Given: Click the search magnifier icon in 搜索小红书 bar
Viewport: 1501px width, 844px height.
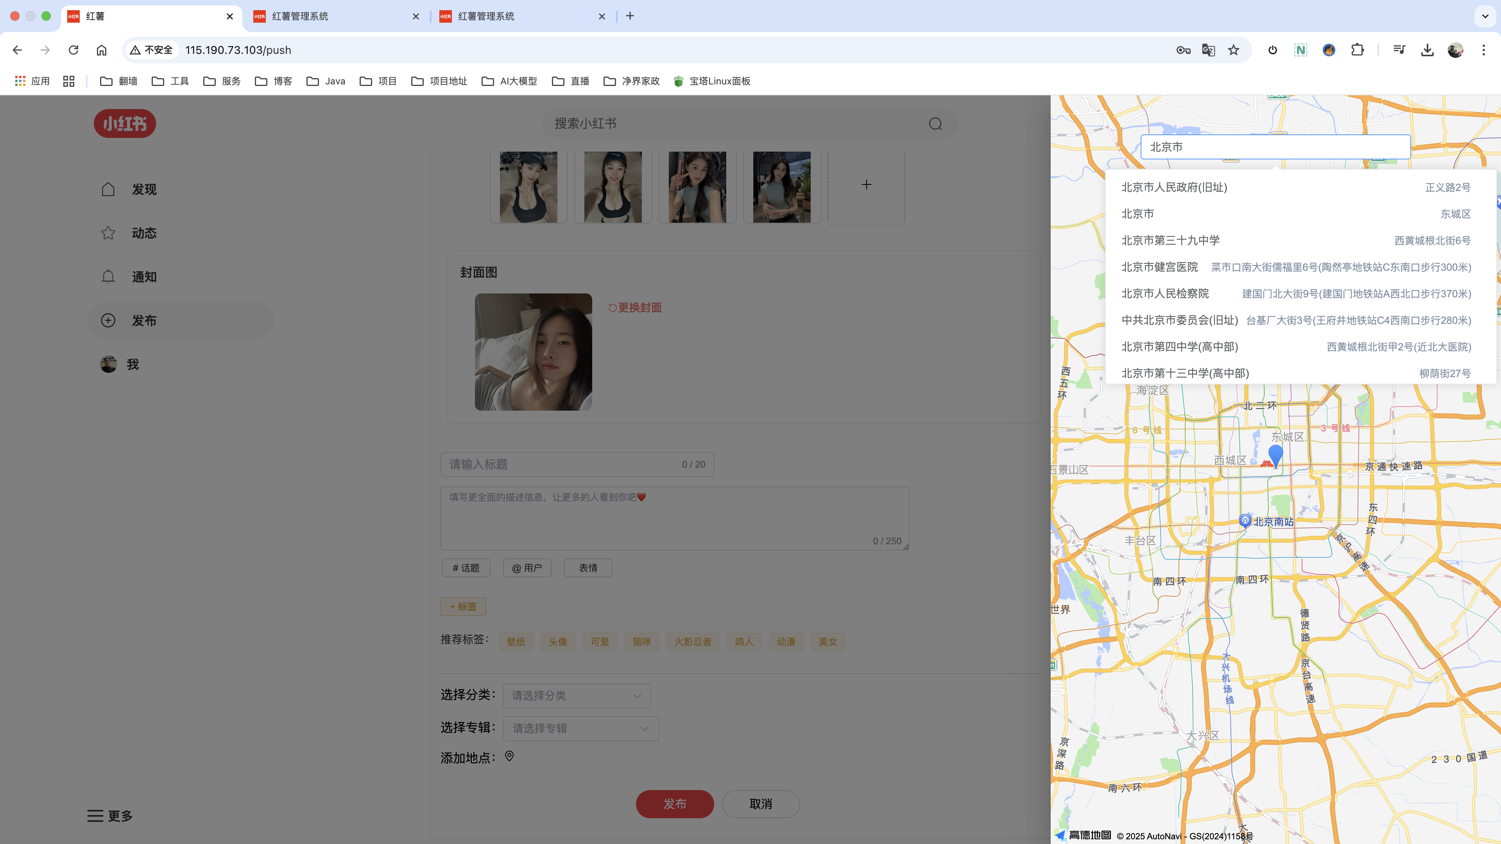Looking at the screenshot, I should click(935, 123).
